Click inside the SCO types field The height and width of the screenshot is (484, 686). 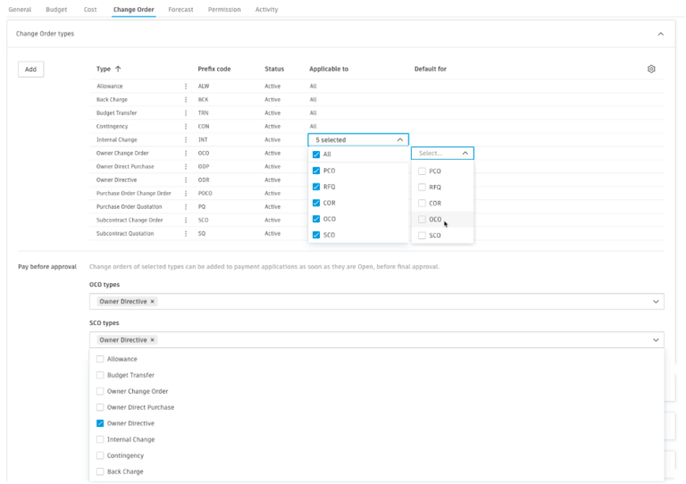377,340
